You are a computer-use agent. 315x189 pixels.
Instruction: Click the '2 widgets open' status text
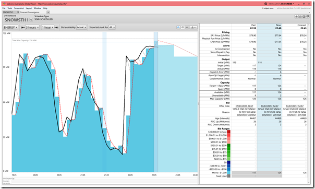(268, 8)
